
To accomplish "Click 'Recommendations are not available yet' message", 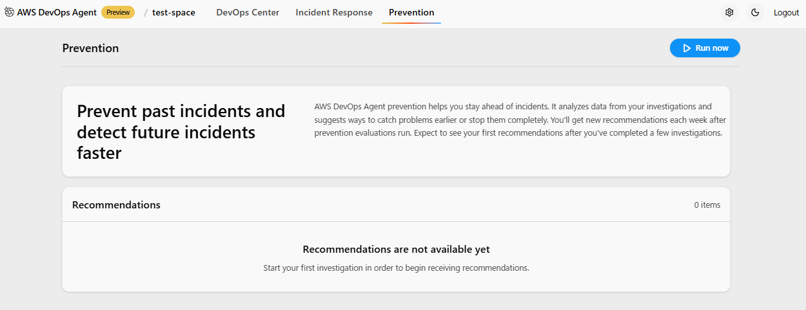I will pos(396,250).
